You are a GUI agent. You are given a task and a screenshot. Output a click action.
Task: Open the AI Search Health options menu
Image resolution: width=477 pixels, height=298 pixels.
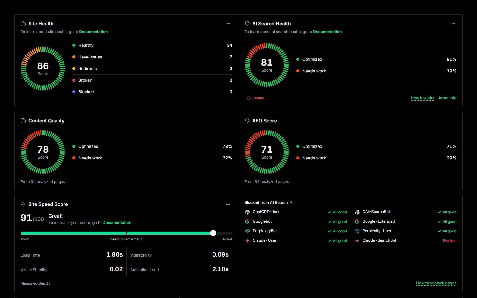click(452, 24)
